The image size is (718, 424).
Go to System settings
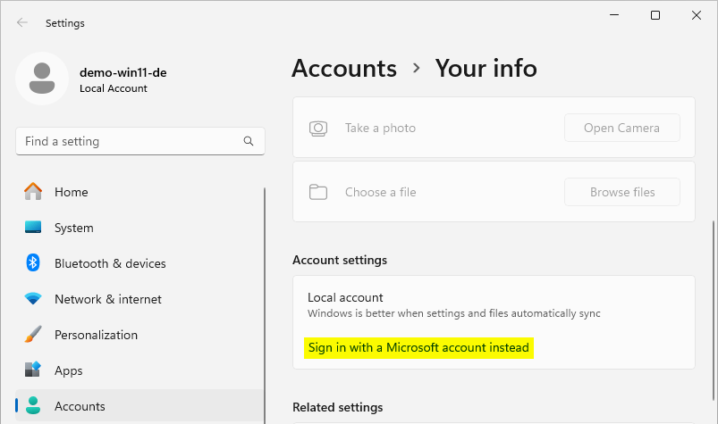coord(139,228)
